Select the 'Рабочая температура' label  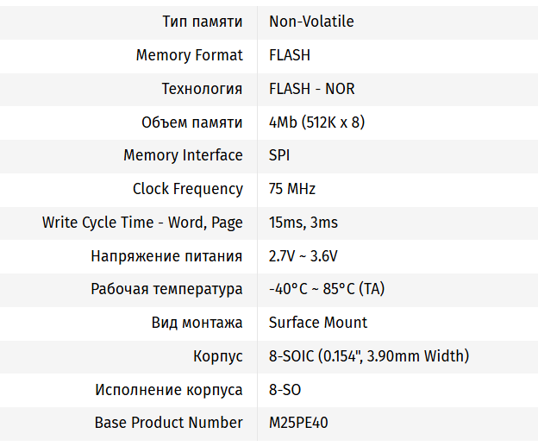click(x=166, y=289)
